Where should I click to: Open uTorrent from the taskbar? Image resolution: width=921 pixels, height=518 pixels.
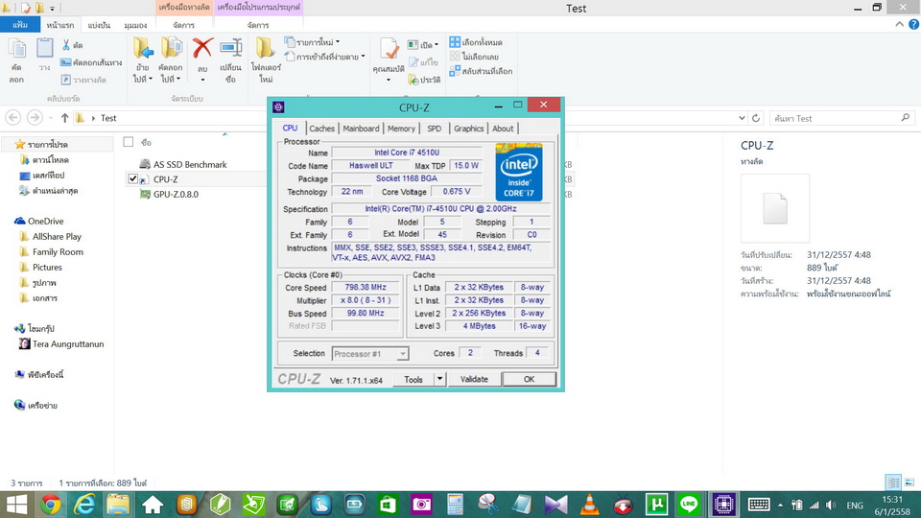(656, 505)
